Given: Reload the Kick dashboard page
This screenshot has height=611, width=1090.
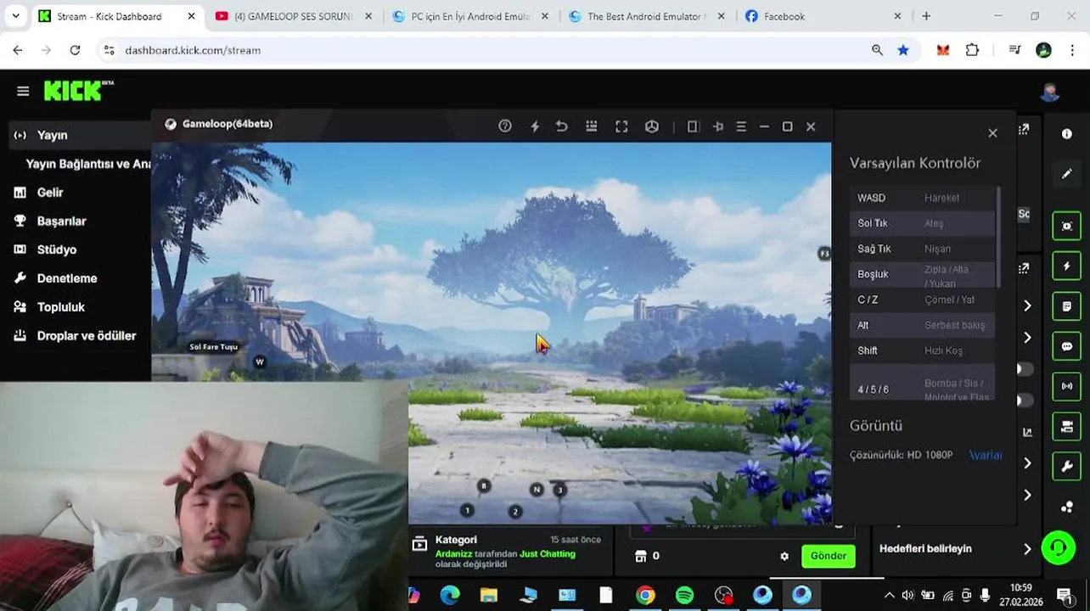Looking at the screenshot, I should point(75,50).
